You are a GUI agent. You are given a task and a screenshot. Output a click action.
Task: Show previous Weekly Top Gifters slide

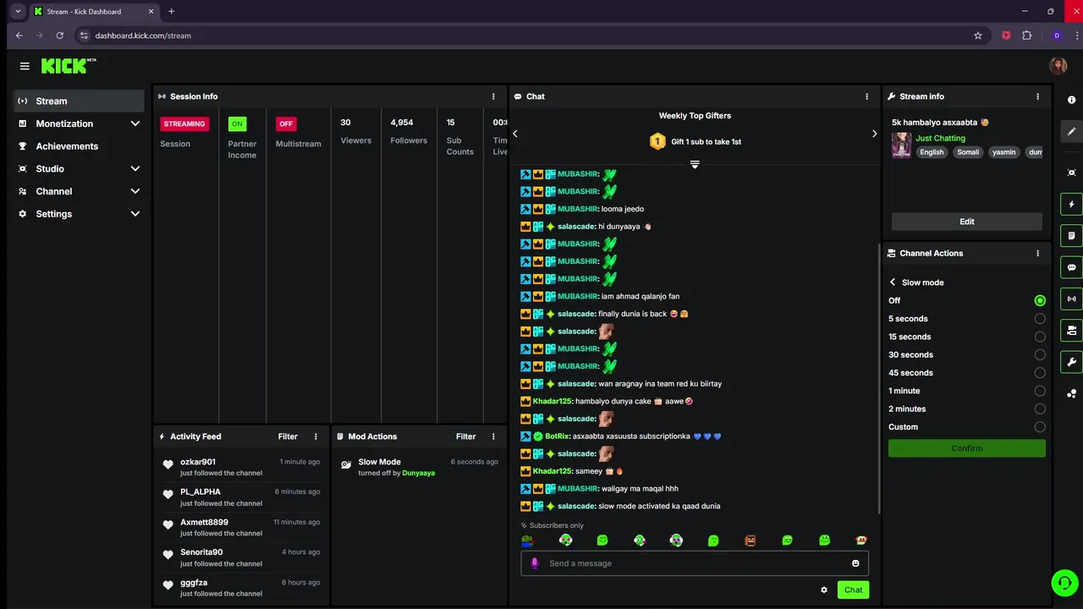pos(515,134)
